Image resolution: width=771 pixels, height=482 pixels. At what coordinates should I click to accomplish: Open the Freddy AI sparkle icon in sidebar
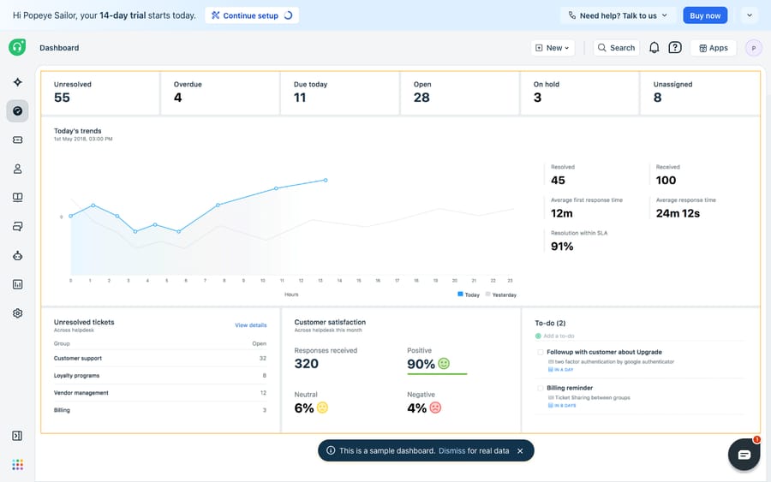coord(18,82)
